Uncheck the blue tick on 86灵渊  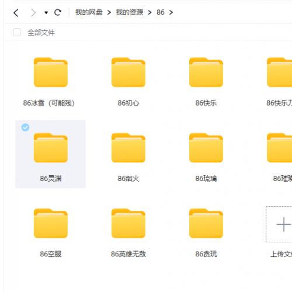[25, 127]
